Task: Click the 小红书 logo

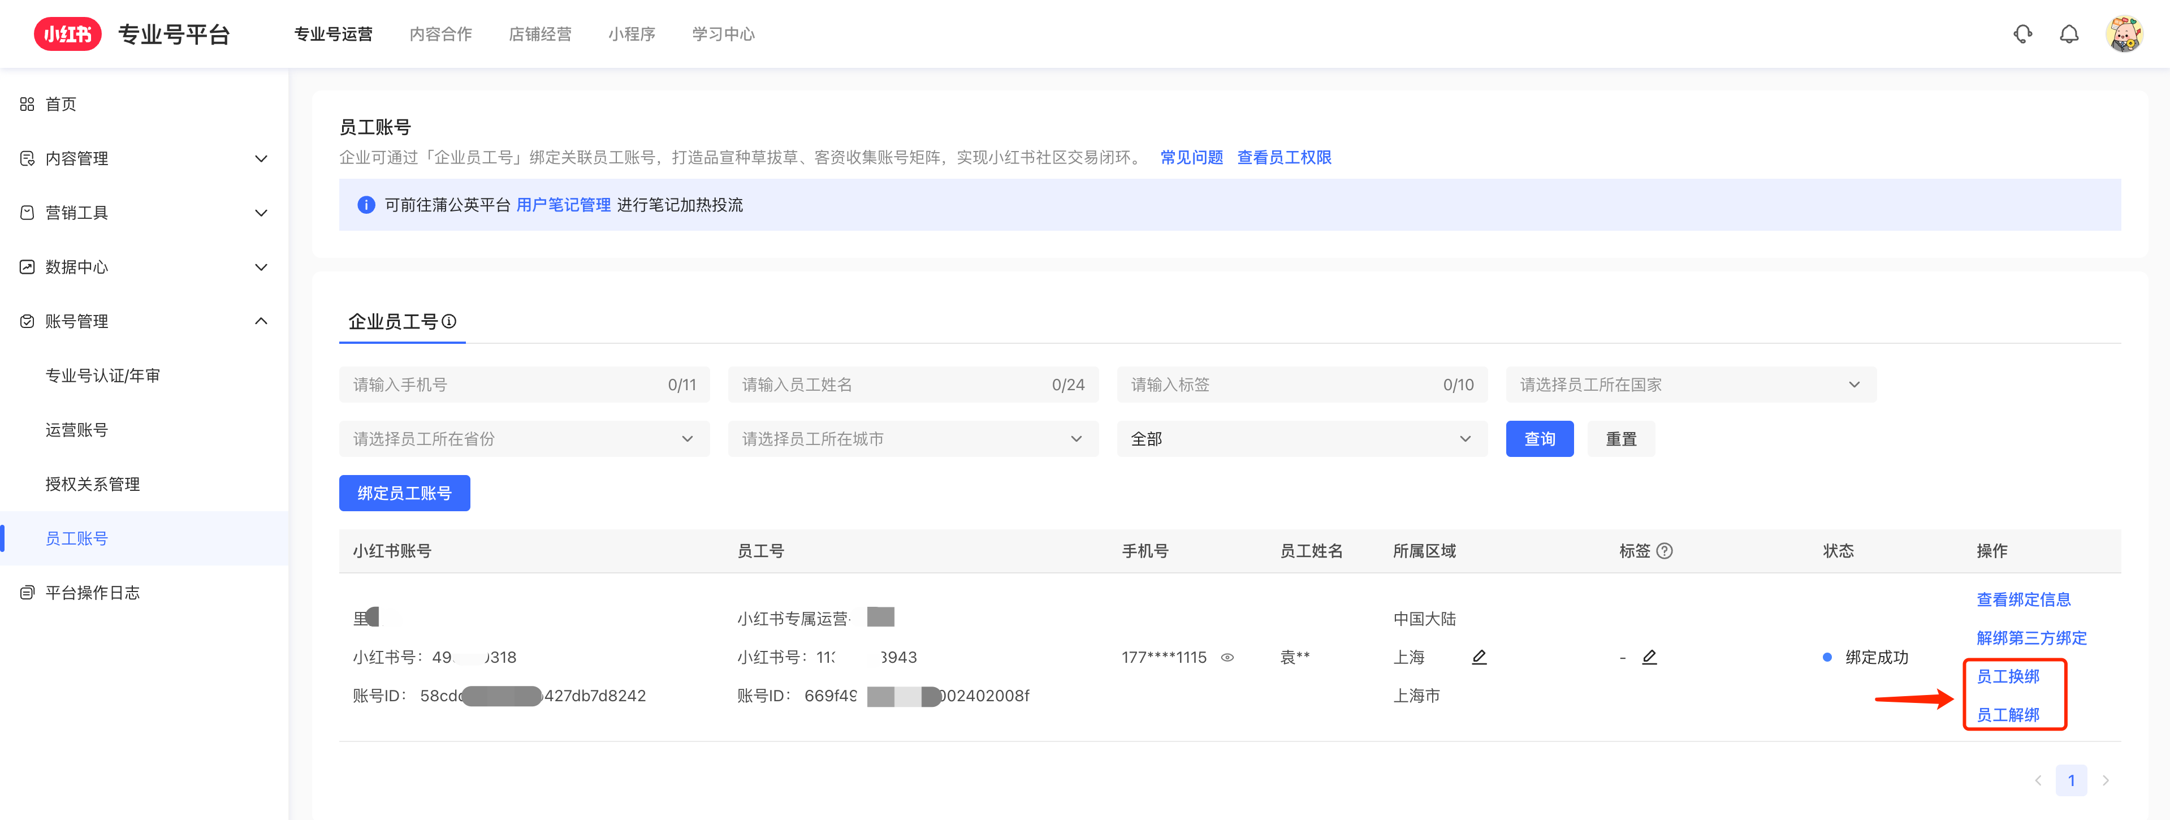Action: [67, 34]
